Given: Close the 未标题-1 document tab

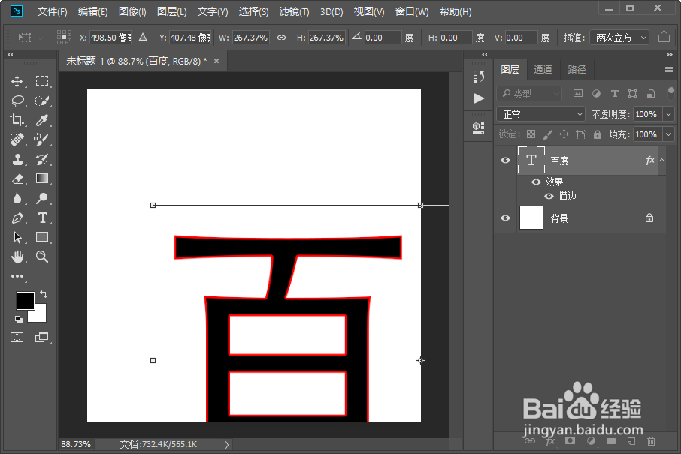Looking at the screenshot, I should click(x=216, y=61).
